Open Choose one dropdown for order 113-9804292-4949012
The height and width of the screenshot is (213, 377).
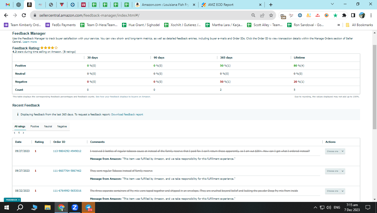pos(335,151)
